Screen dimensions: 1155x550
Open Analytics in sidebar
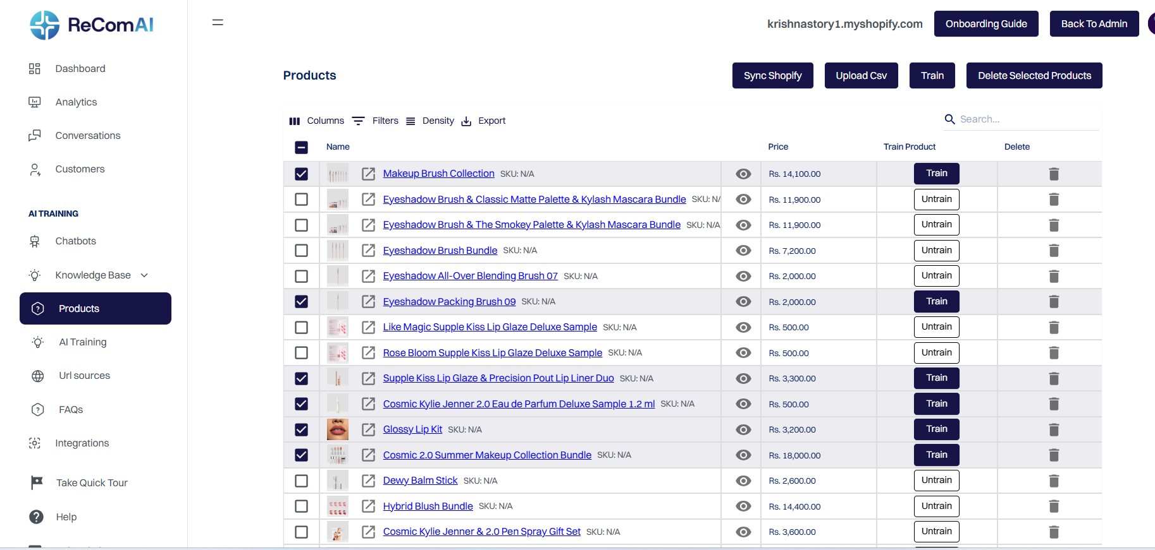pos(76,102)
